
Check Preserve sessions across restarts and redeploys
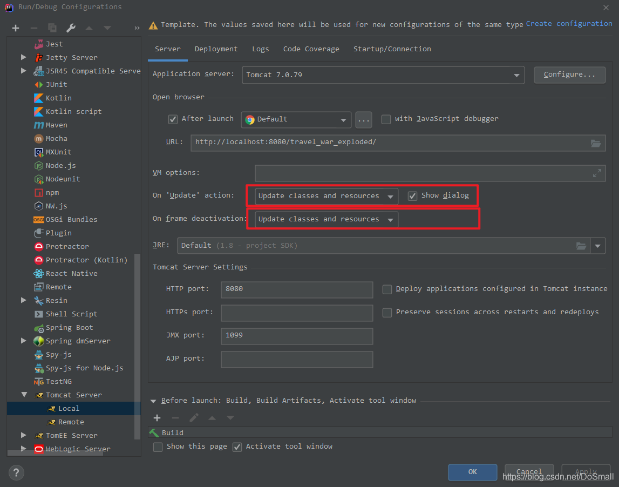(387, 313)
